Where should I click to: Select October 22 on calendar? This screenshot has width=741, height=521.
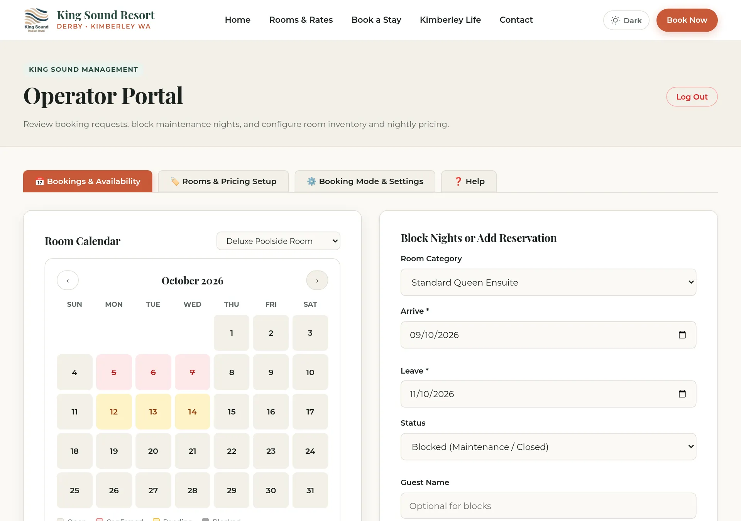click(x=232, y=451)
